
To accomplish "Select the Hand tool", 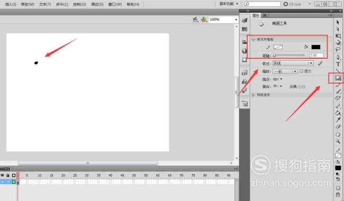I will [338, 134].
